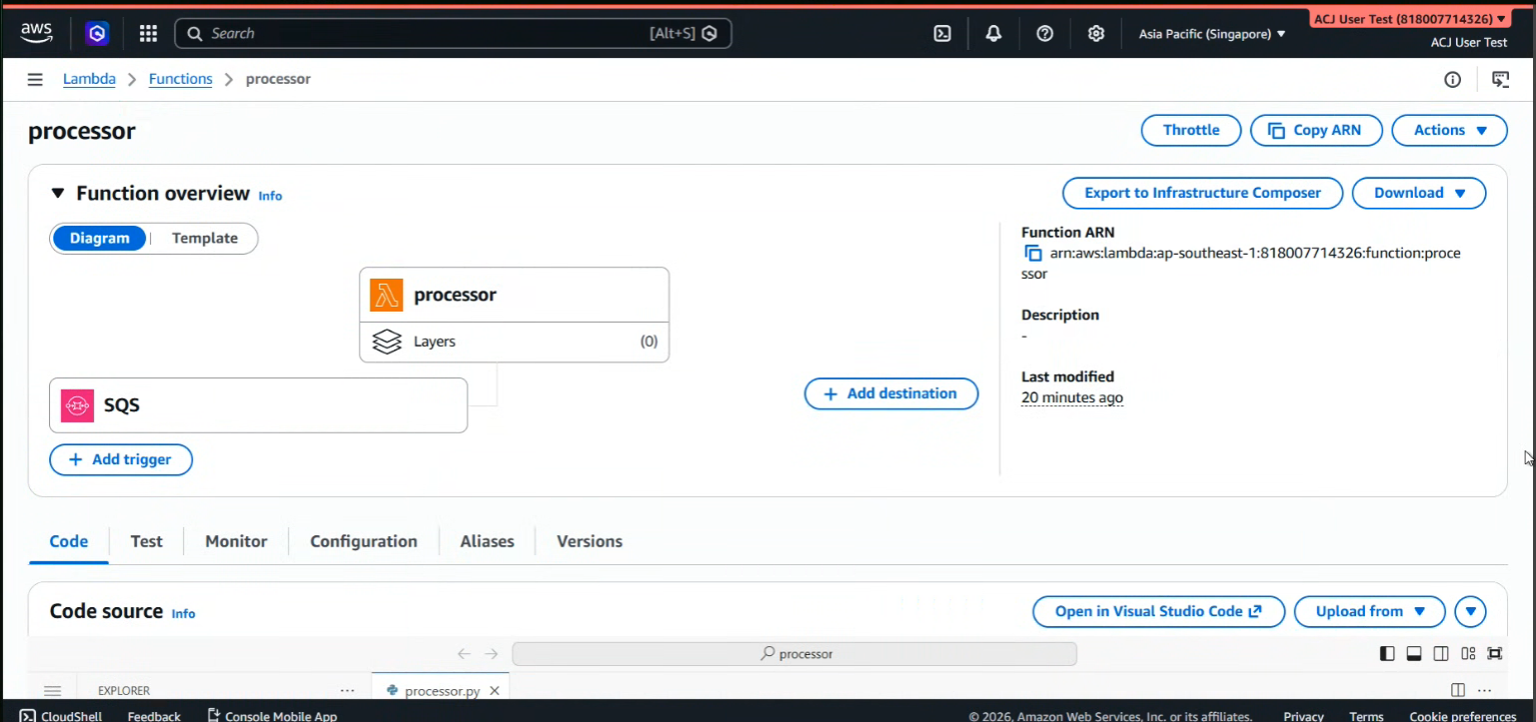The width and height of the screenshot is (1536, 722).
Task: Collapse the Function overview section
Action: 58,194
